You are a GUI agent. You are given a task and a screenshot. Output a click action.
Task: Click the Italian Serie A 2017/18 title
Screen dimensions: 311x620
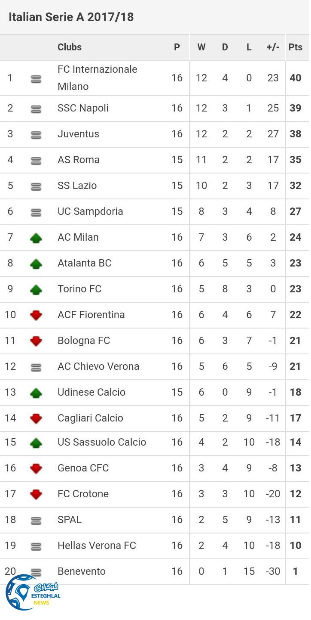click(71, 17)
